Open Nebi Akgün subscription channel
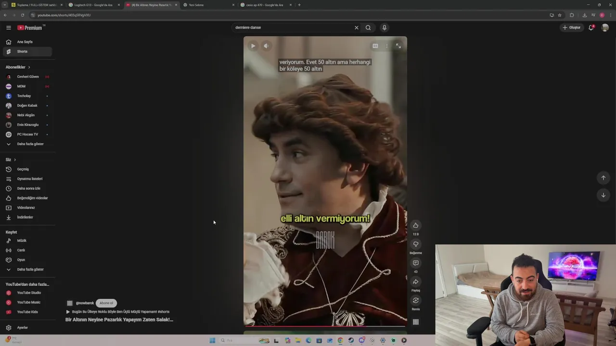This screenshot has width=616, height=346. 27,115
